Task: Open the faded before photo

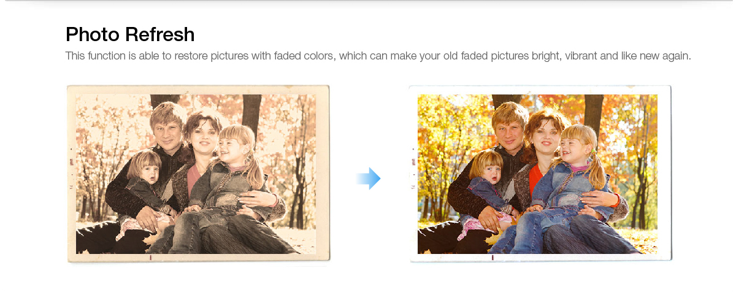Action: click(198, 174)
